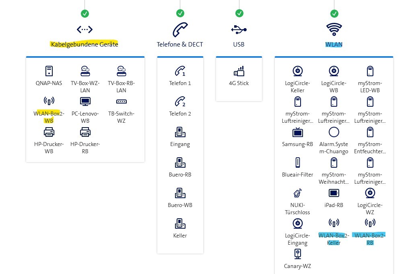Click the Alarm.System-Chuango circle icon
Screen dimensions: 406x274
[x=334, y=132]
